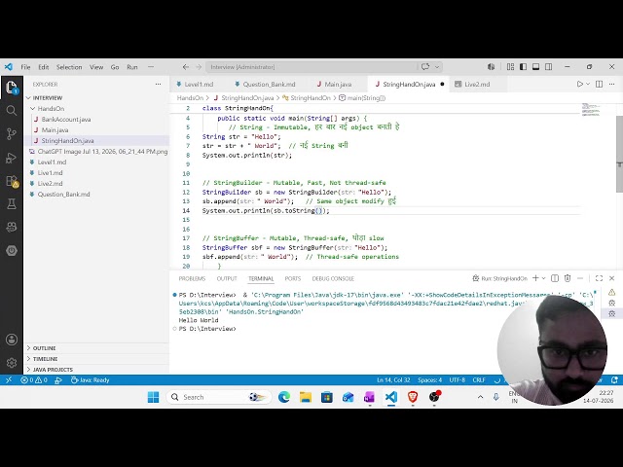623x467 pixels.
Task: Click the Spaces: 4 indentation status
Action: [429, 380]
